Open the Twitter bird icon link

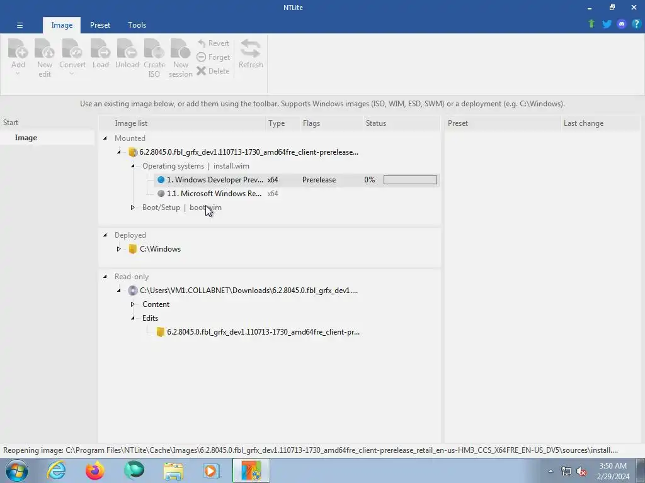pyautogui.click(x=607, y=24)
